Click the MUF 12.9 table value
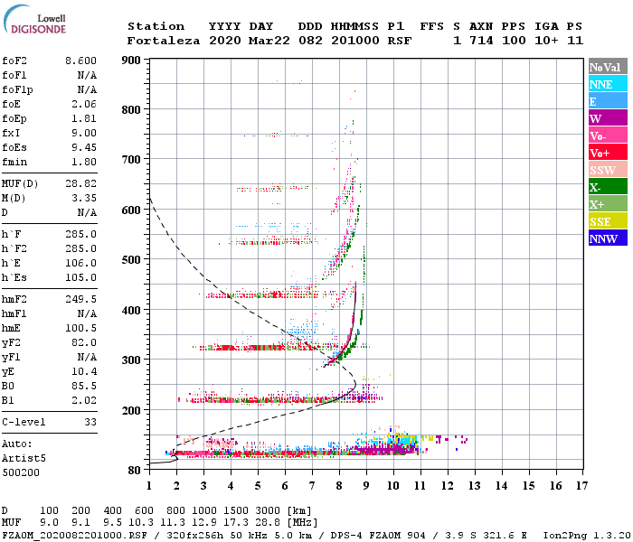 pyautogui.click(x=204, y=522)
